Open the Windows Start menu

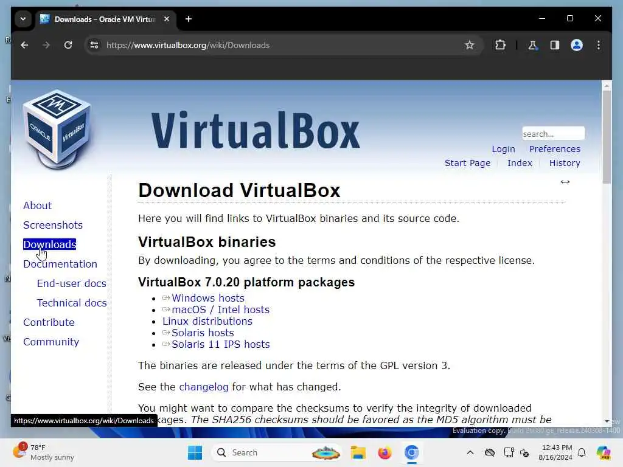coord(195,452)
